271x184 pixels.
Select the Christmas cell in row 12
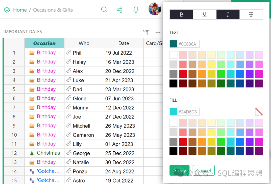tap(44, 153)
